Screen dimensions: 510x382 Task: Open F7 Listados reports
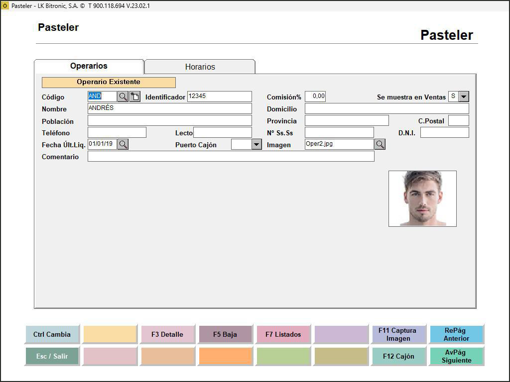(x=283, y=334)
